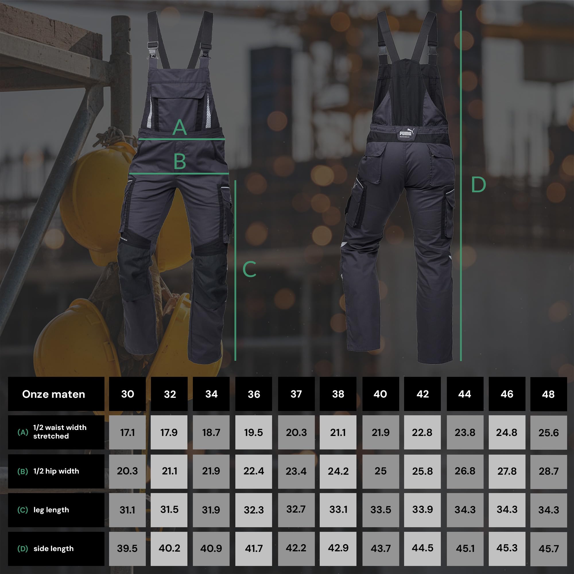
Task: Click waist width 21.9 for size 40
Action: coord(381,432)
